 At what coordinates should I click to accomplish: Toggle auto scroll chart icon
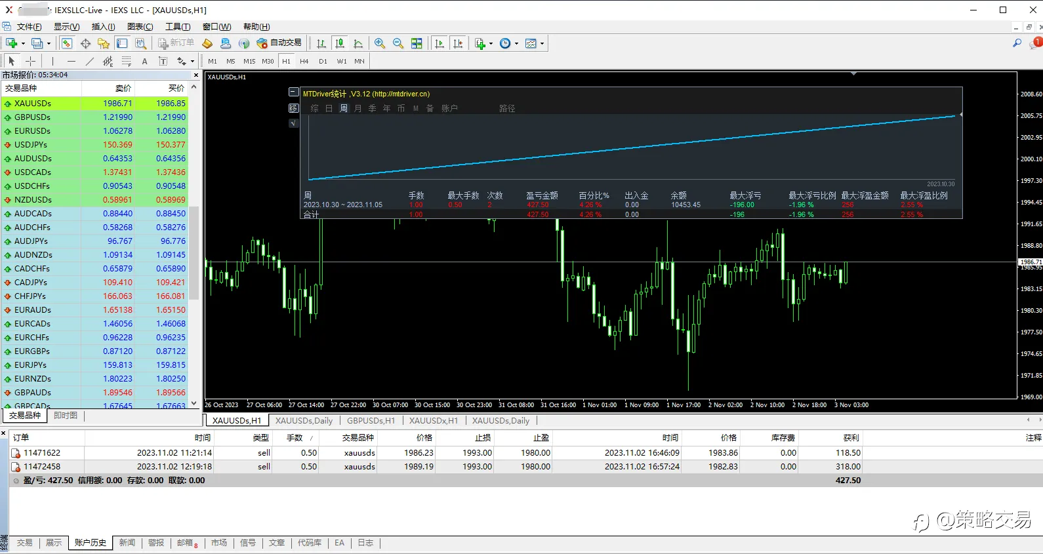(x=440, y=43)
